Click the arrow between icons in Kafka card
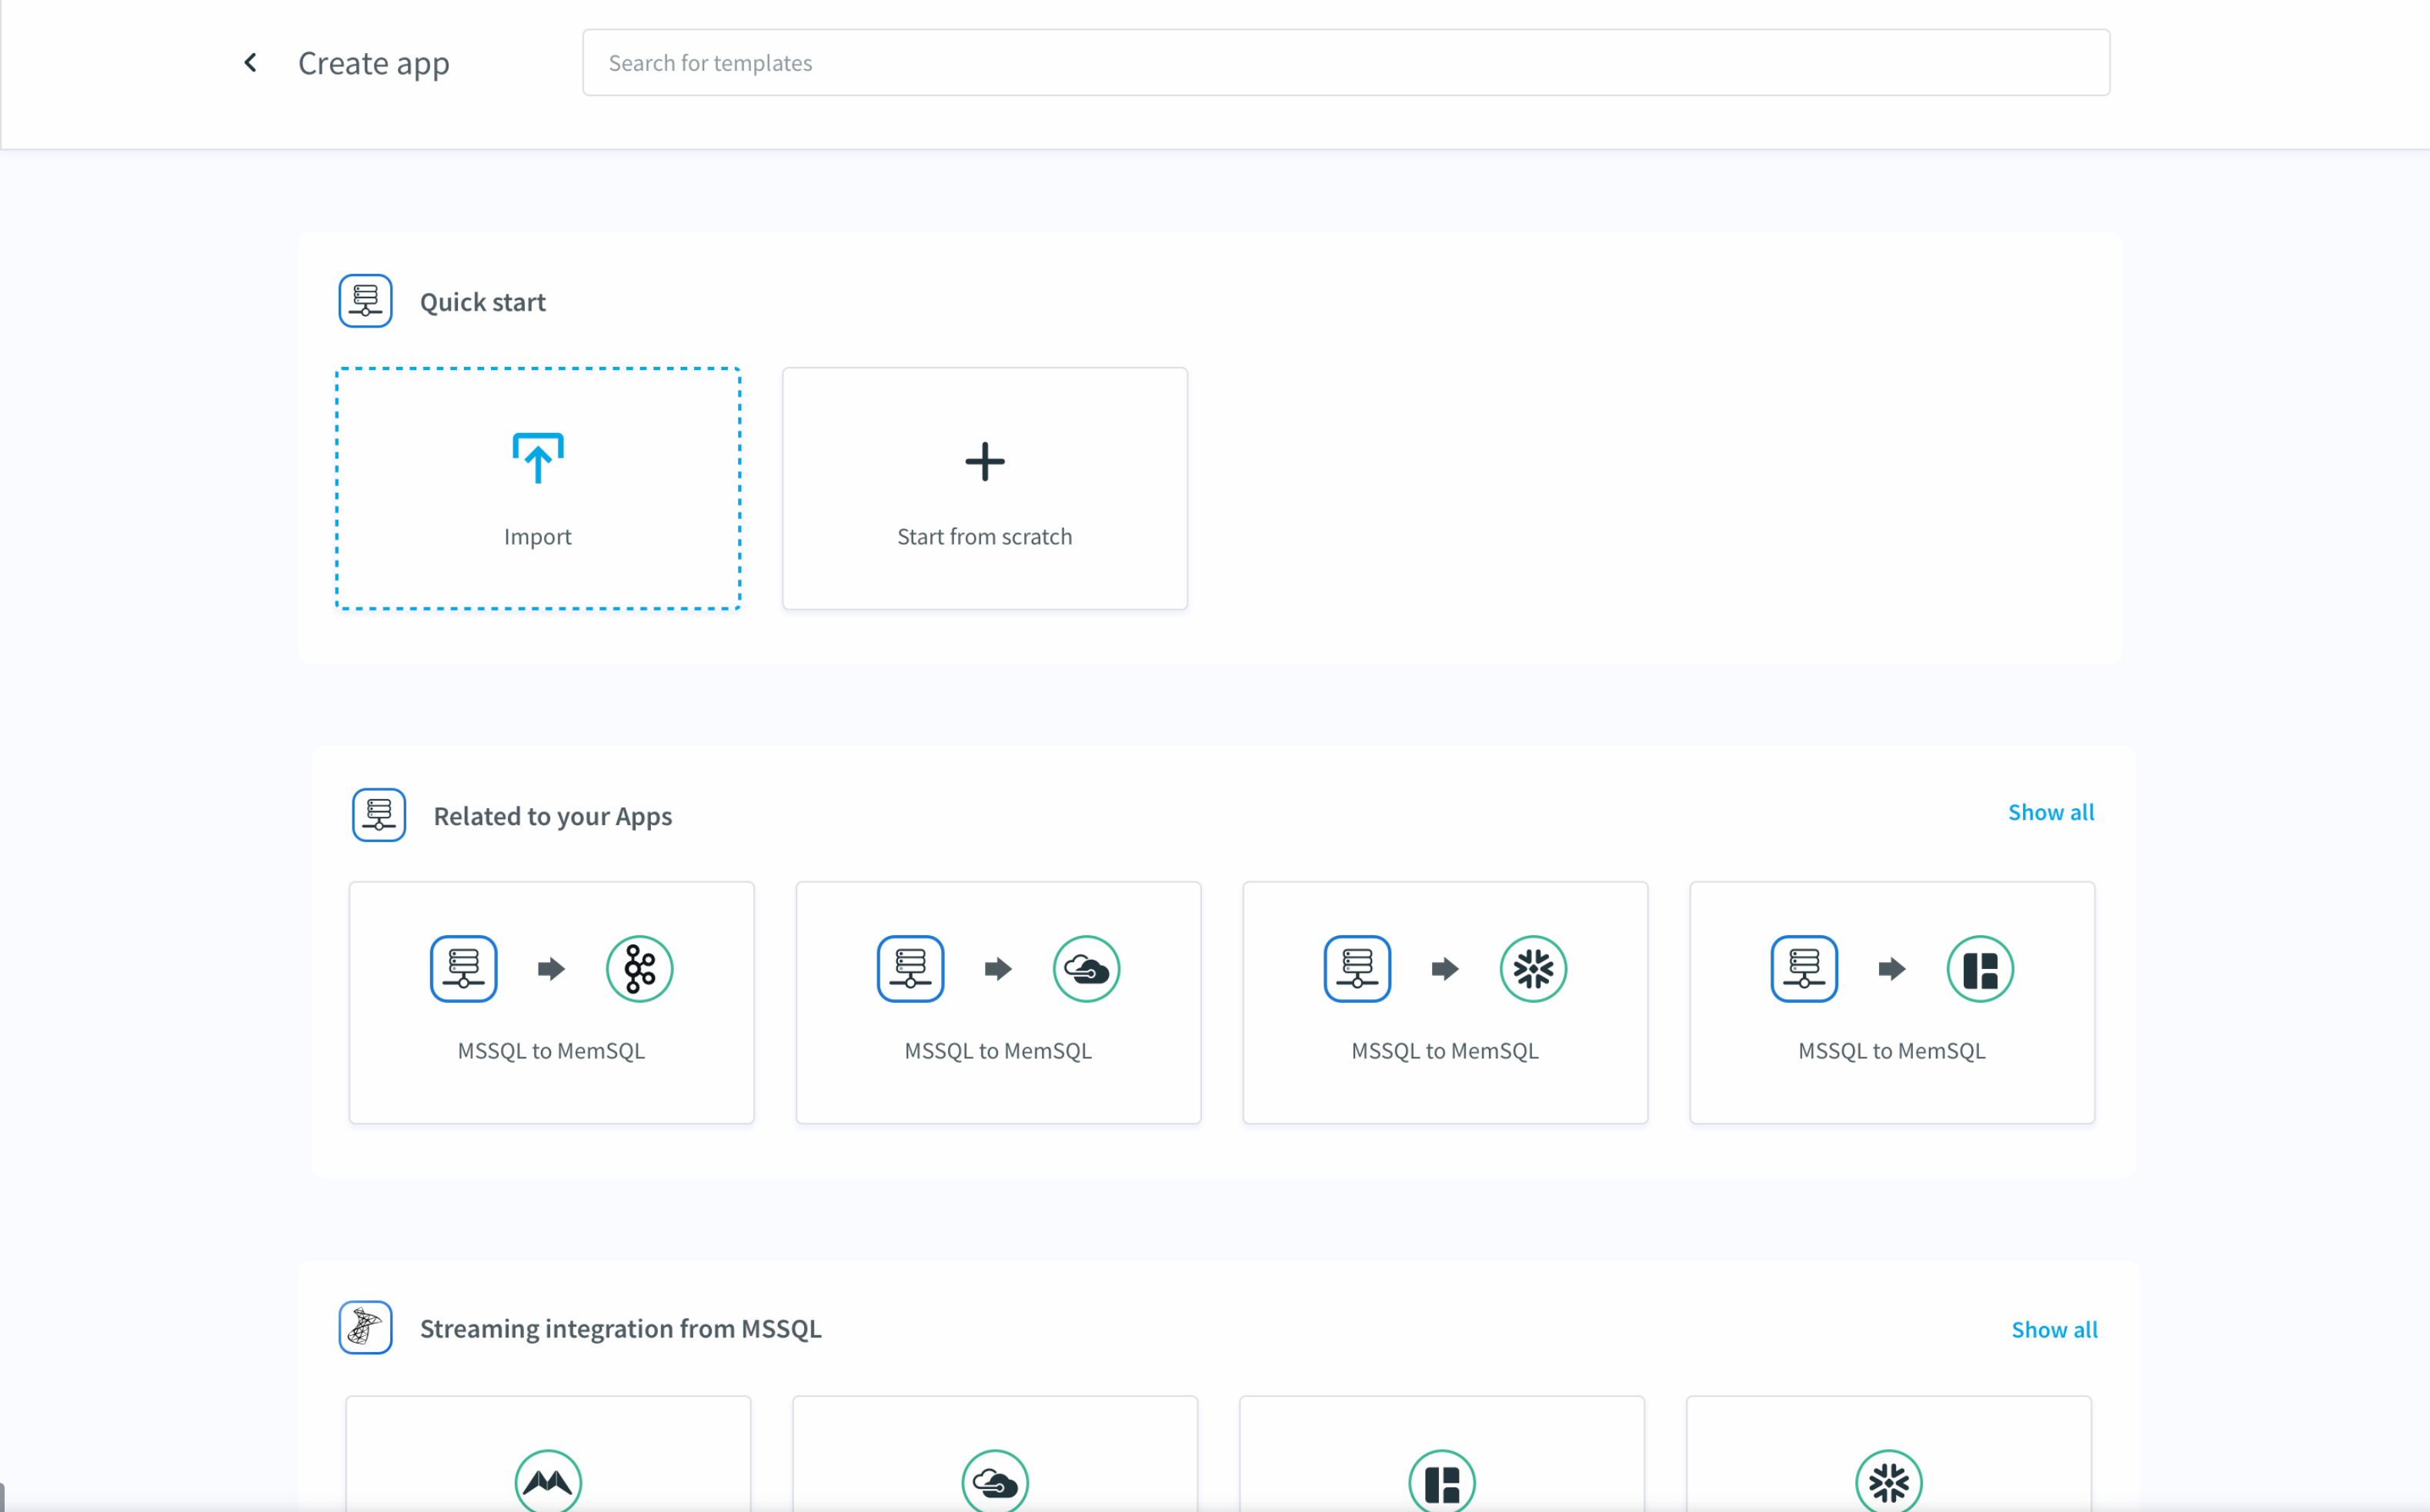The height and width of the screenshot is (1512, 2430). click(x=551, y=968)
